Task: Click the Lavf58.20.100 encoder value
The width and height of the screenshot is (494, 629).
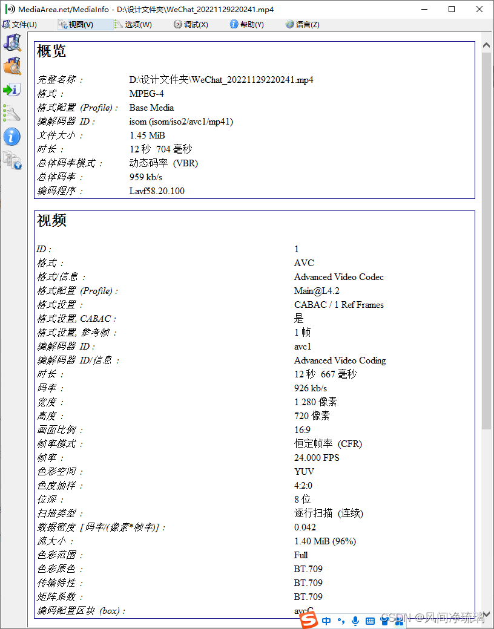Action: click(x=157, y=191)
